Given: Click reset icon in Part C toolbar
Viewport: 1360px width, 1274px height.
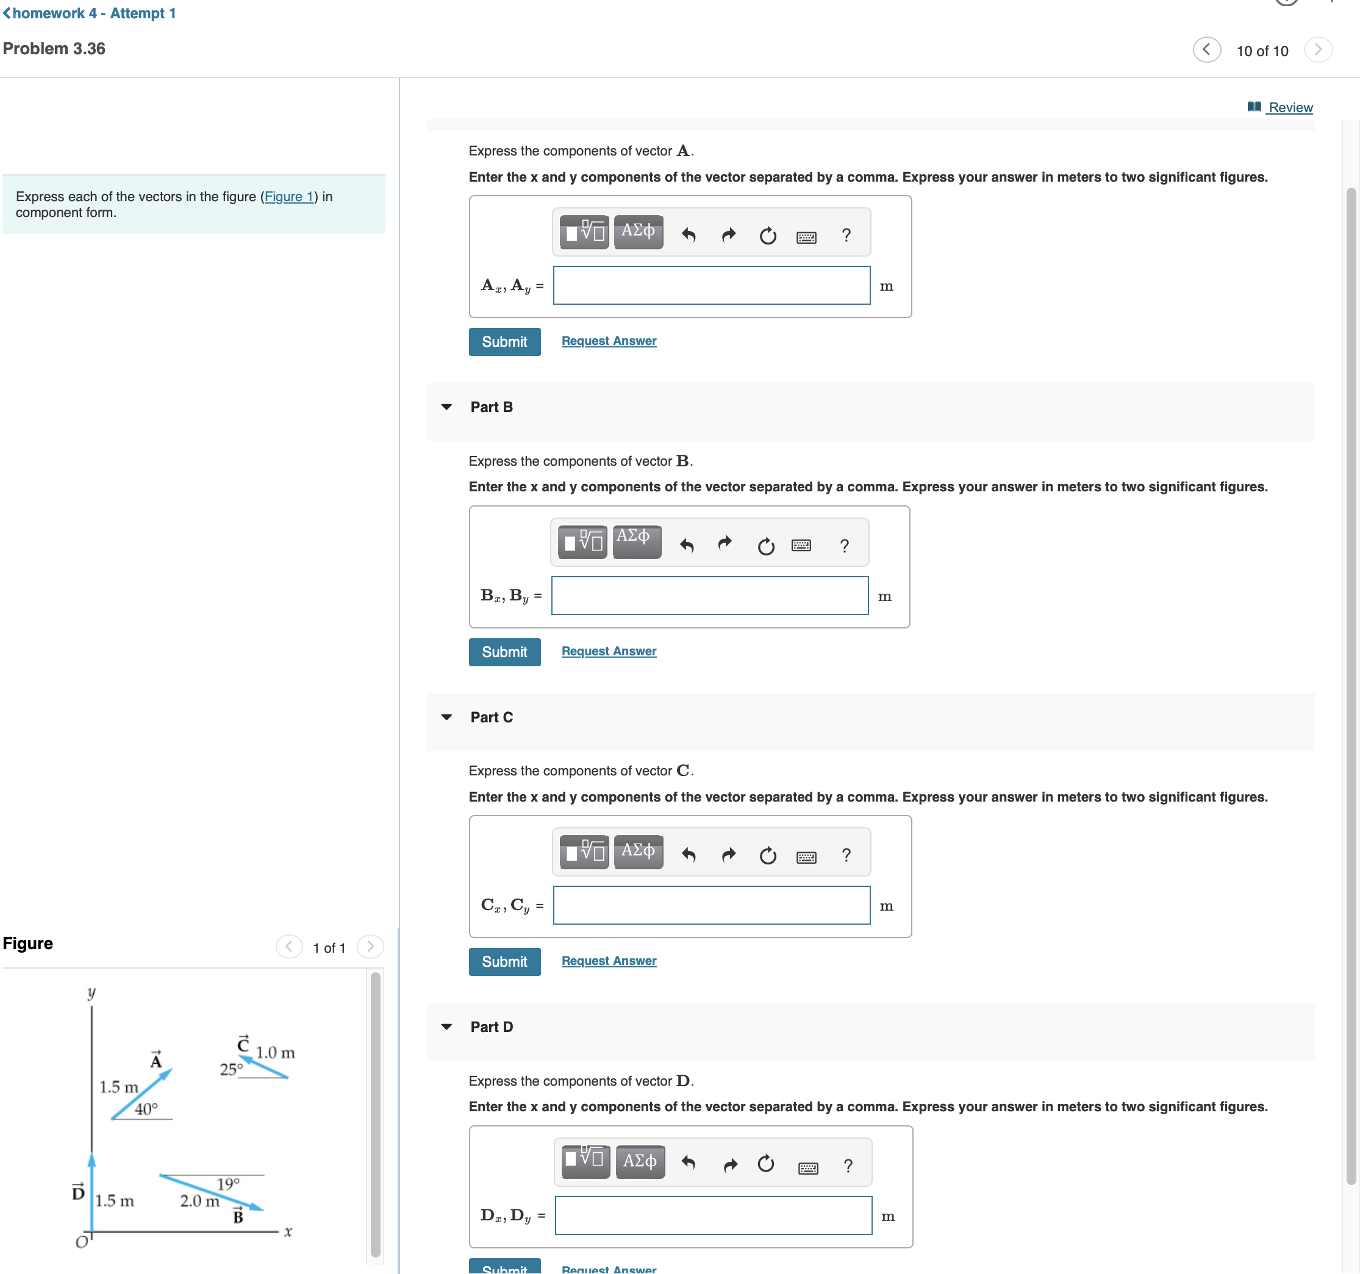Looking at the screenshot, I should click(x=768, y=855).
